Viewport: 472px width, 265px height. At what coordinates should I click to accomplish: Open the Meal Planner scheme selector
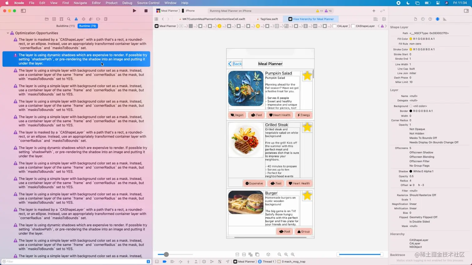(x=167, y=11)
